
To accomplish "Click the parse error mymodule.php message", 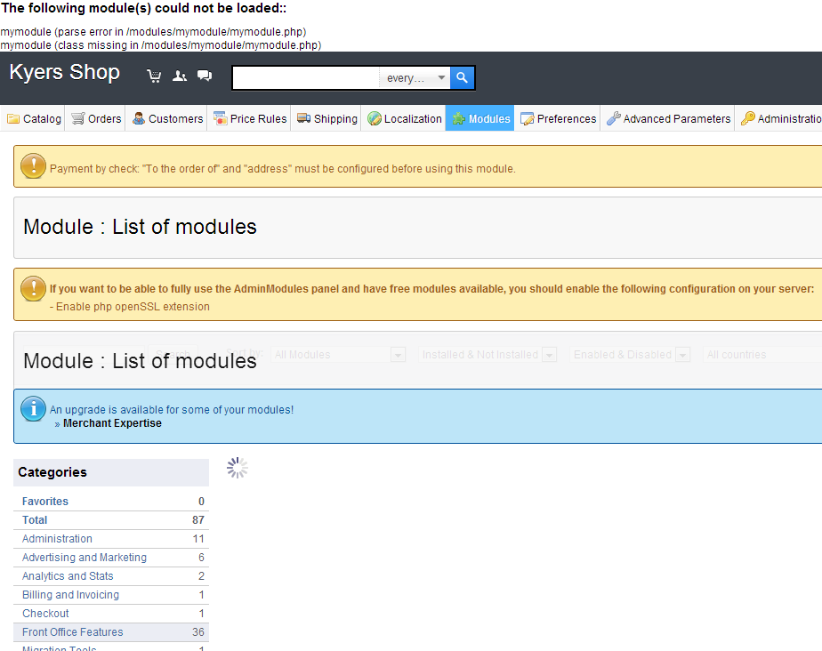I will click(153, 31).
